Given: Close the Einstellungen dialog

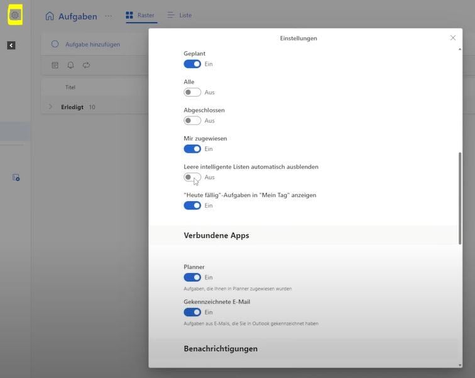Looking at the screenshot, I should (453, 38).
